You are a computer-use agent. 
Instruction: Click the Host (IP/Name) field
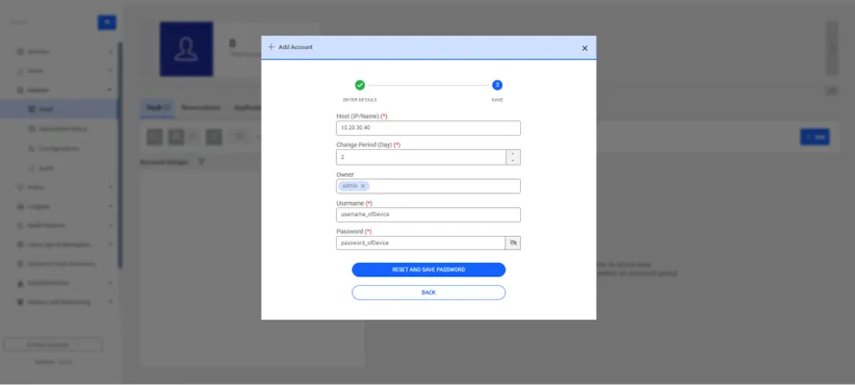[x=428, y=128]
